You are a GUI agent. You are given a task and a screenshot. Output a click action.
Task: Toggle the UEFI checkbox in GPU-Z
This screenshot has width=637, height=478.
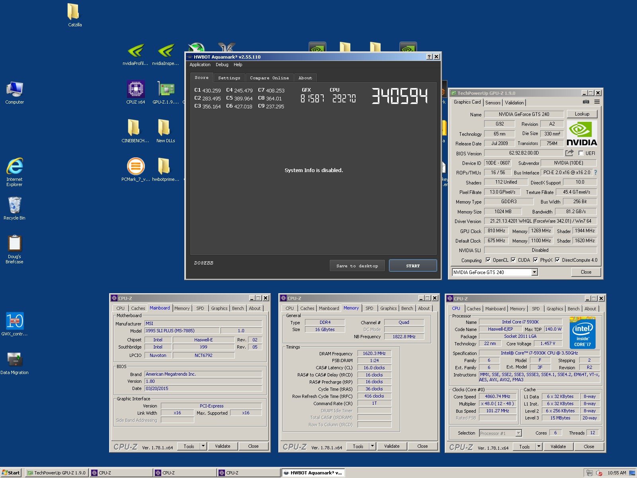581,153
